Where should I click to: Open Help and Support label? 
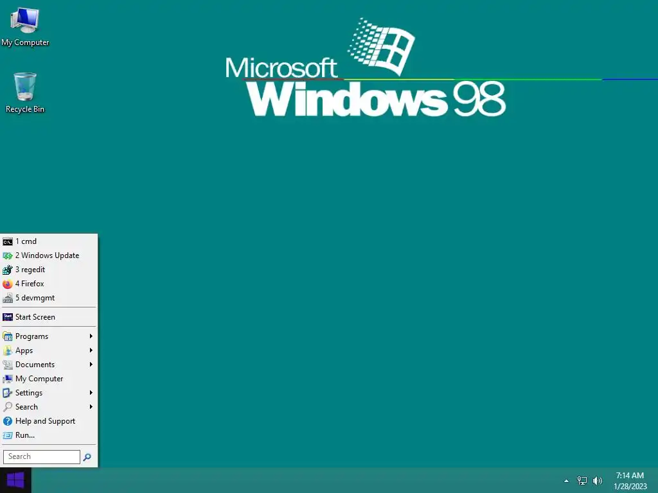(46, 421)
